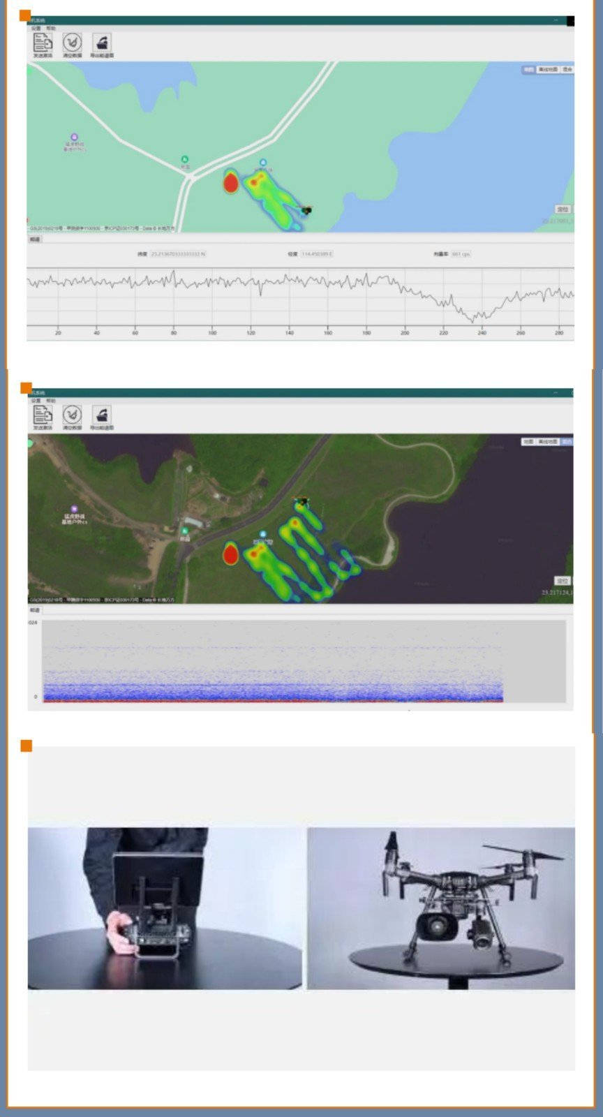This screenshot has width=603, height=1117.
Task: Click the purple POI marker on the street map
Action: coord(75,138)
